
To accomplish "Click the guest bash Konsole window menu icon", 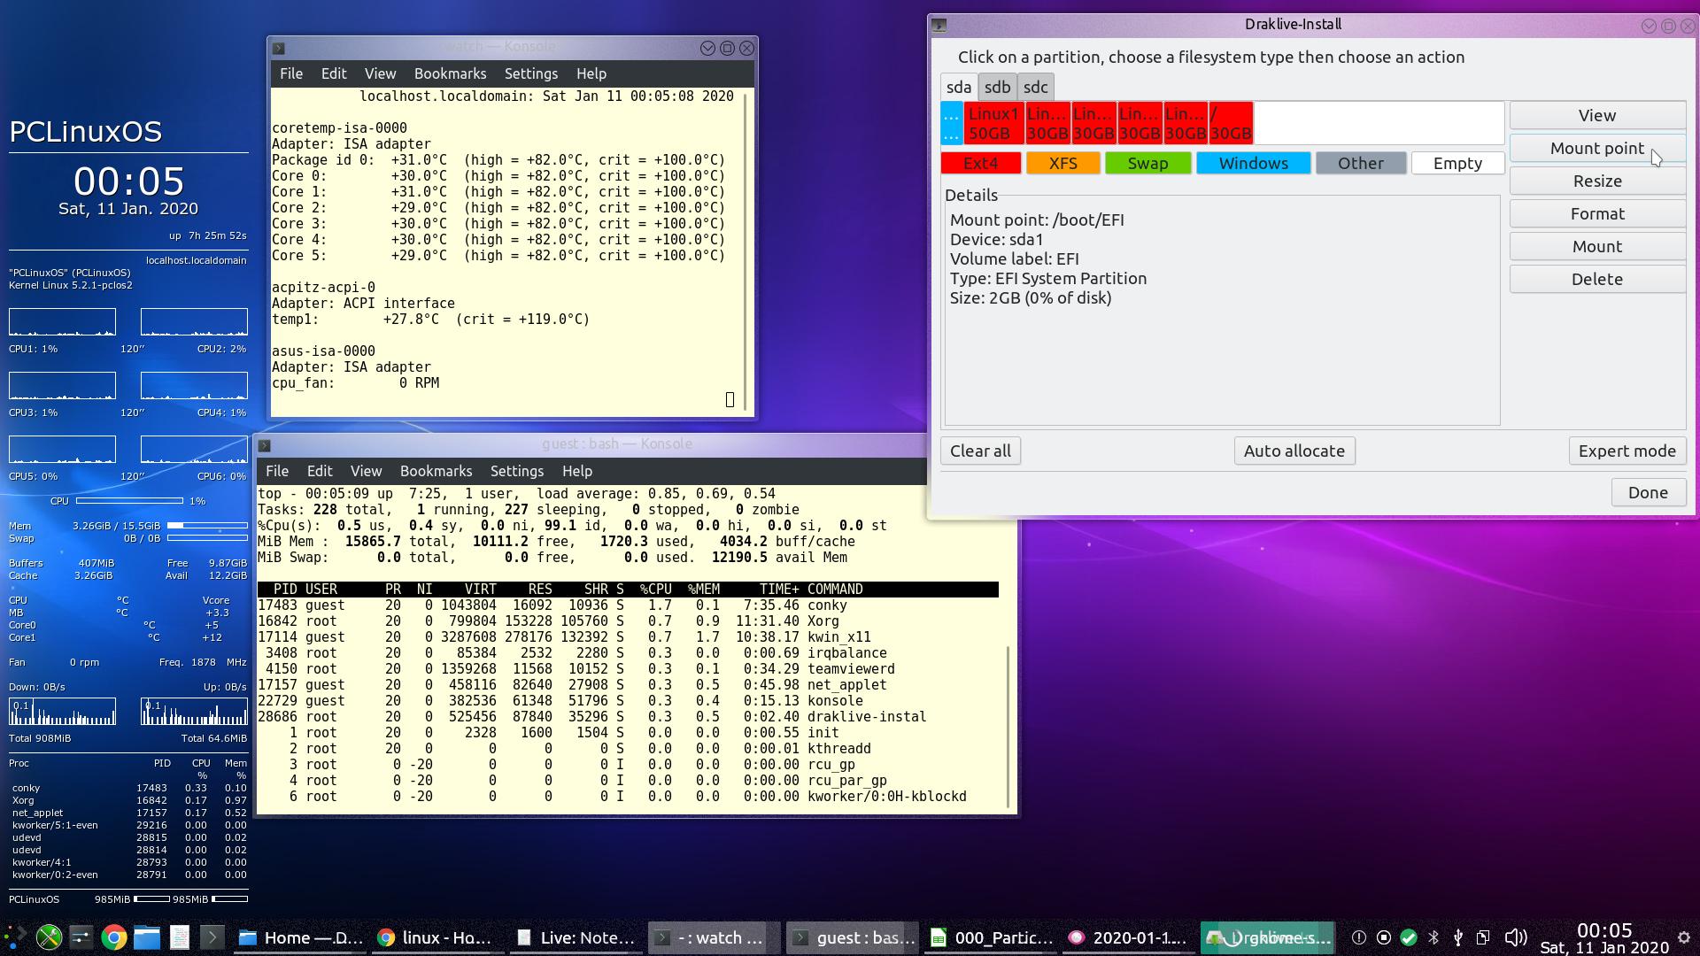I will tap(264, 445).
